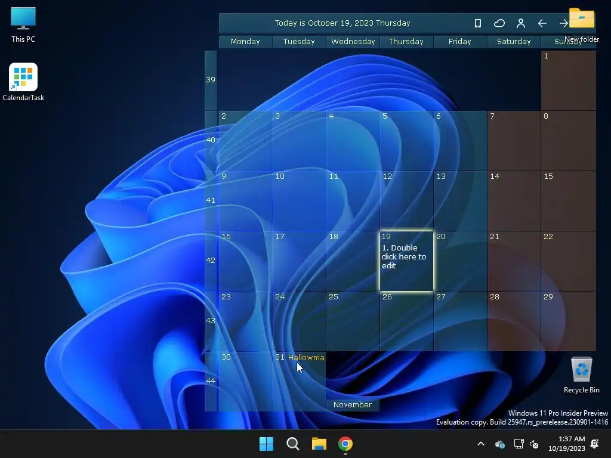Open the user account icon in calendar header

tap(520, 23)
